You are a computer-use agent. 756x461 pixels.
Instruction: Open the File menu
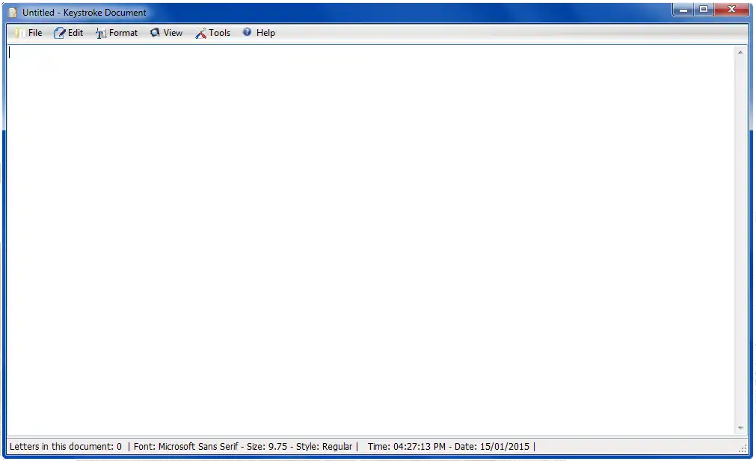click(28, 33)
